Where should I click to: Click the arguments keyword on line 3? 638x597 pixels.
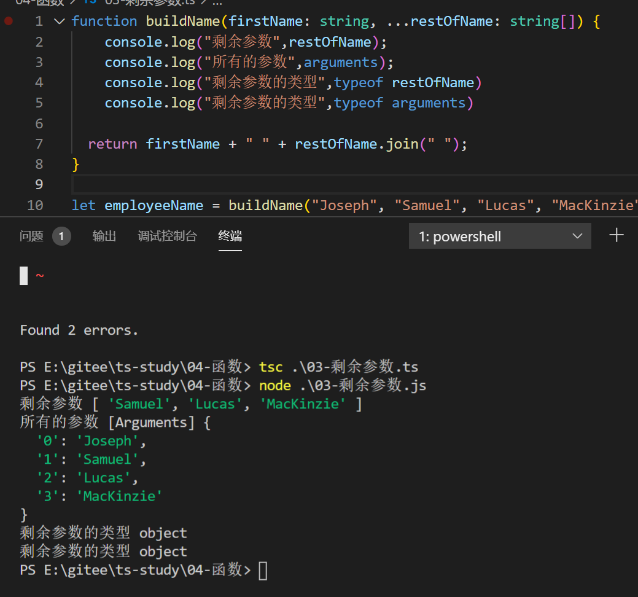(341, 62)
